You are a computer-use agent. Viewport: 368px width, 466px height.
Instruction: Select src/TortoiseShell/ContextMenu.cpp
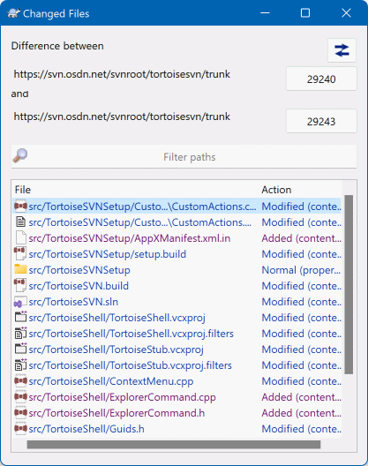click(x=111, y=381)
